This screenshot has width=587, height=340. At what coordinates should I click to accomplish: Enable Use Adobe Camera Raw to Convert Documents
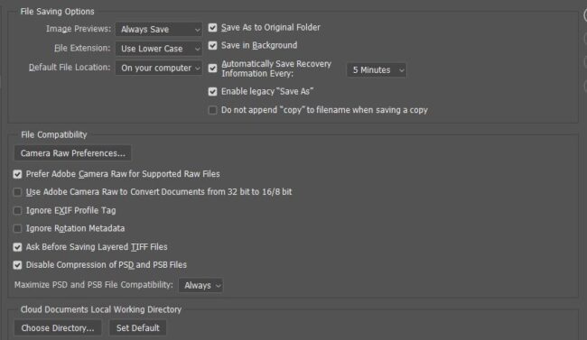[17, 192]
